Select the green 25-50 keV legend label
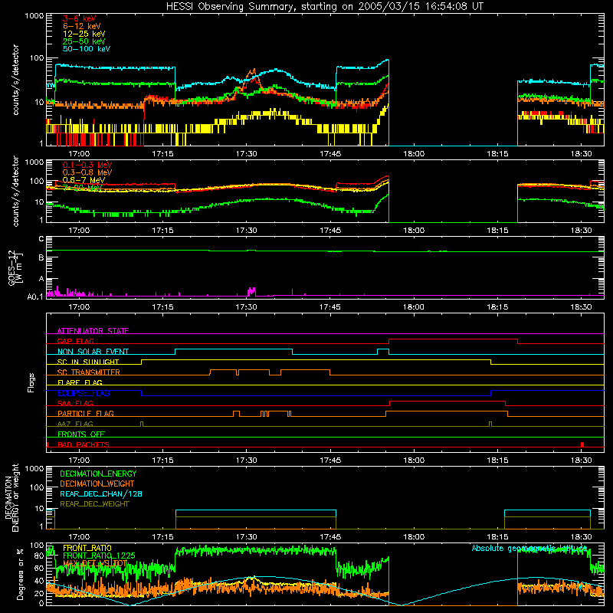Screen dimensions: 613x613 (84, 41)
